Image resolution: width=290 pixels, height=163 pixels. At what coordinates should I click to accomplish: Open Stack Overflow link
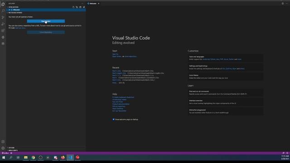click(x=118, y=109)
